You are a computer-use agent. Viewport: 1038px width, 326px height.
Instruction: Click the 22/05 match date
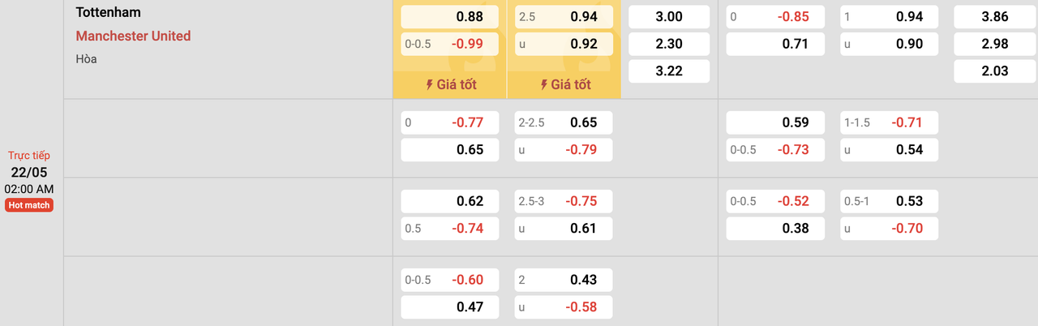point(29,172)
